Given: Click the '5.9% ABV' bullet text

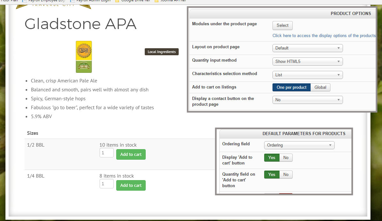Looking at the screenshot, I should click(41, 117).
